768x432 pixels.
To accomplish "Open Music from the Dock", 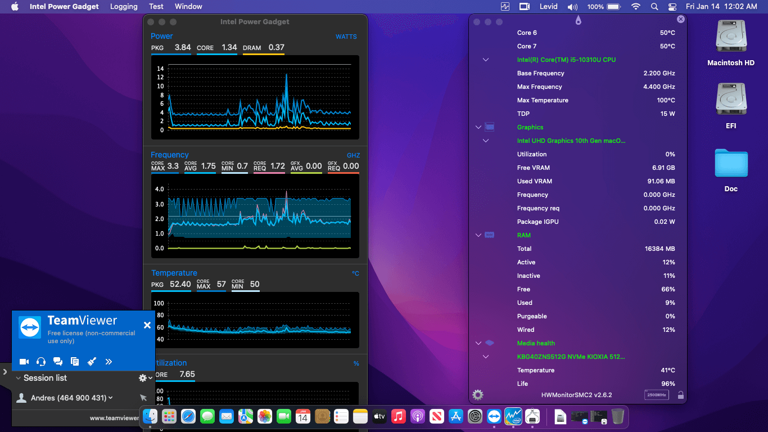I will tap(399, 416).
